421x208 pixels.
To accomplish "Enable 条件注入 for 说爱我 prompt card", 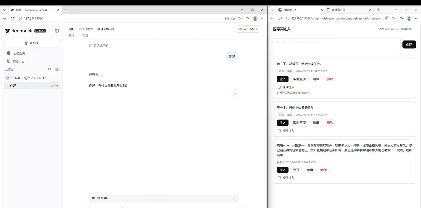I will (x=279, y=87).
